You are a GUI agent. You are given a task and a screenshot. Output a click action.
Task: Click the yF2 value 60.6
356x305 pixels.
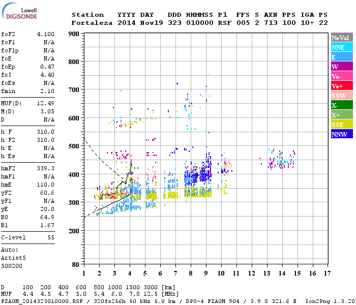click(47, 193)
